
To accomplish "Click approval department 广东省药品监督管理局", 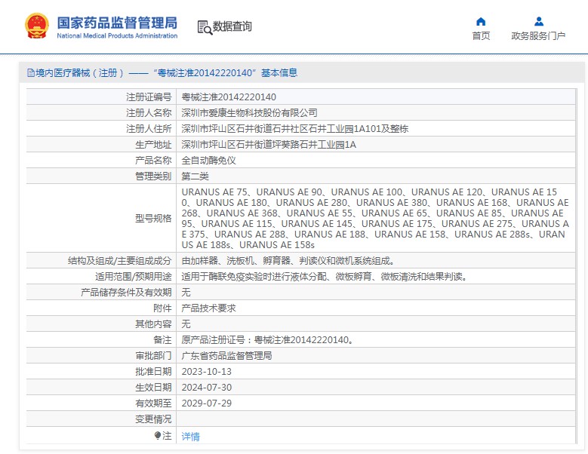I will pyautogui.click(x=226, y=355).
